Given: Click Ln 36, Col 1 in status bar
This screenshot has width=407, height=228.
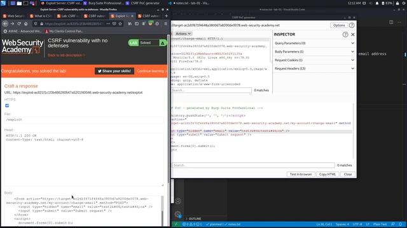Looking at the screenshot, I should (324, 224).
